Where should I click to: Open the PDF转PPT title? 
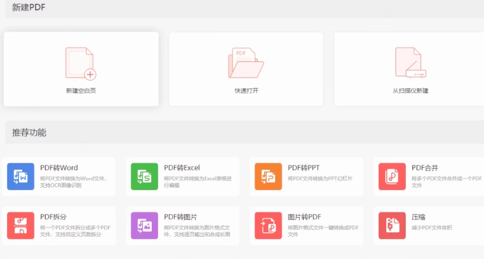coord(304,168)
